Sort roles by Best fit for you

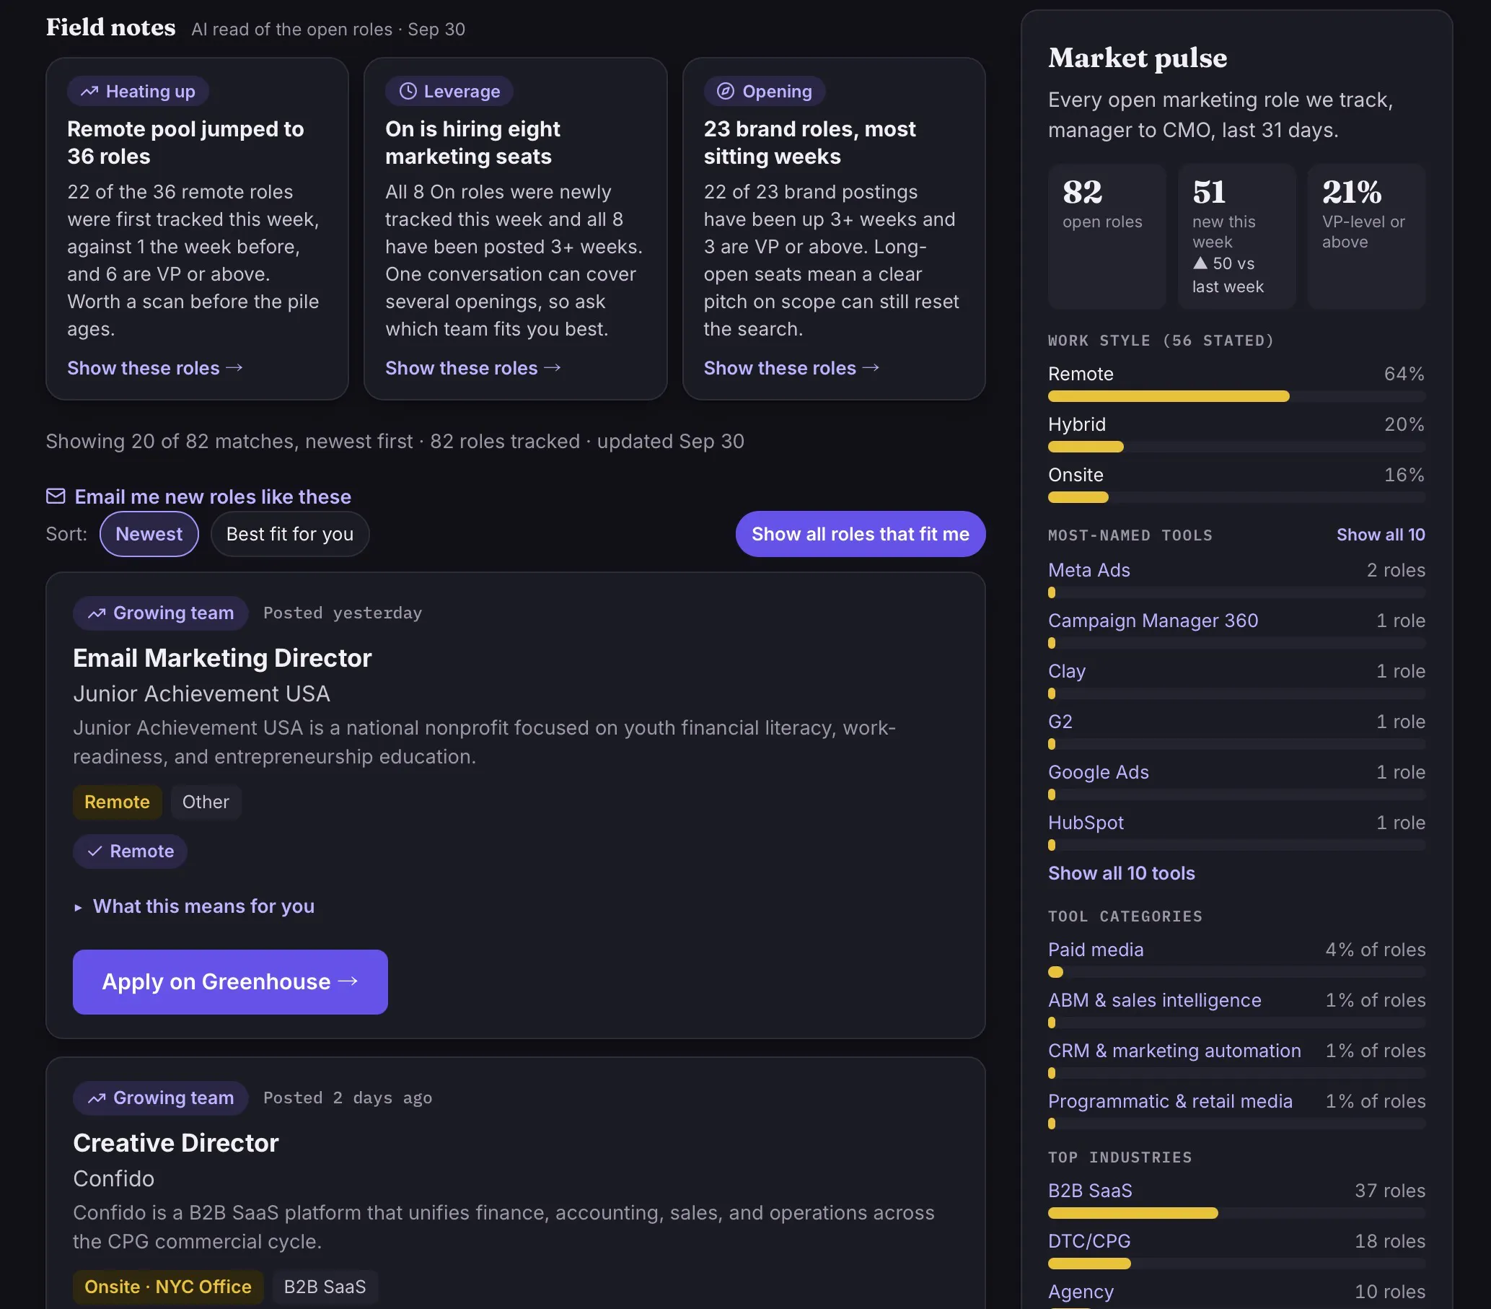click(x=289, y=534)
